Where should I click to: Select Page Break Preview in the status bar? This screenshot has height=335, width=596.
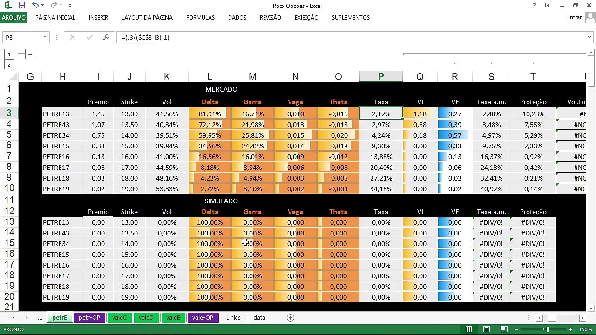point(504,329)
